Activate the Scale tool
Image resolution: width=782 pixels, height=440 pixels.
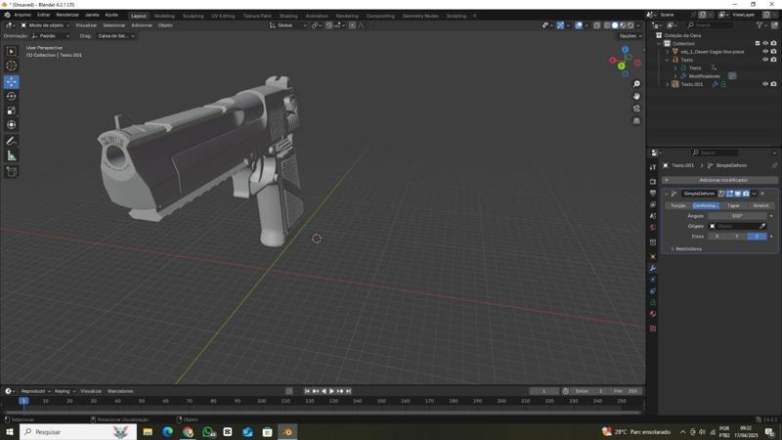12,110
